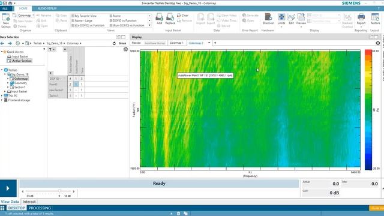The width and height of the screenshot is (384, 216).
Task: Collapse the Sig_Demo_18 project node
Action: point(5,74)
